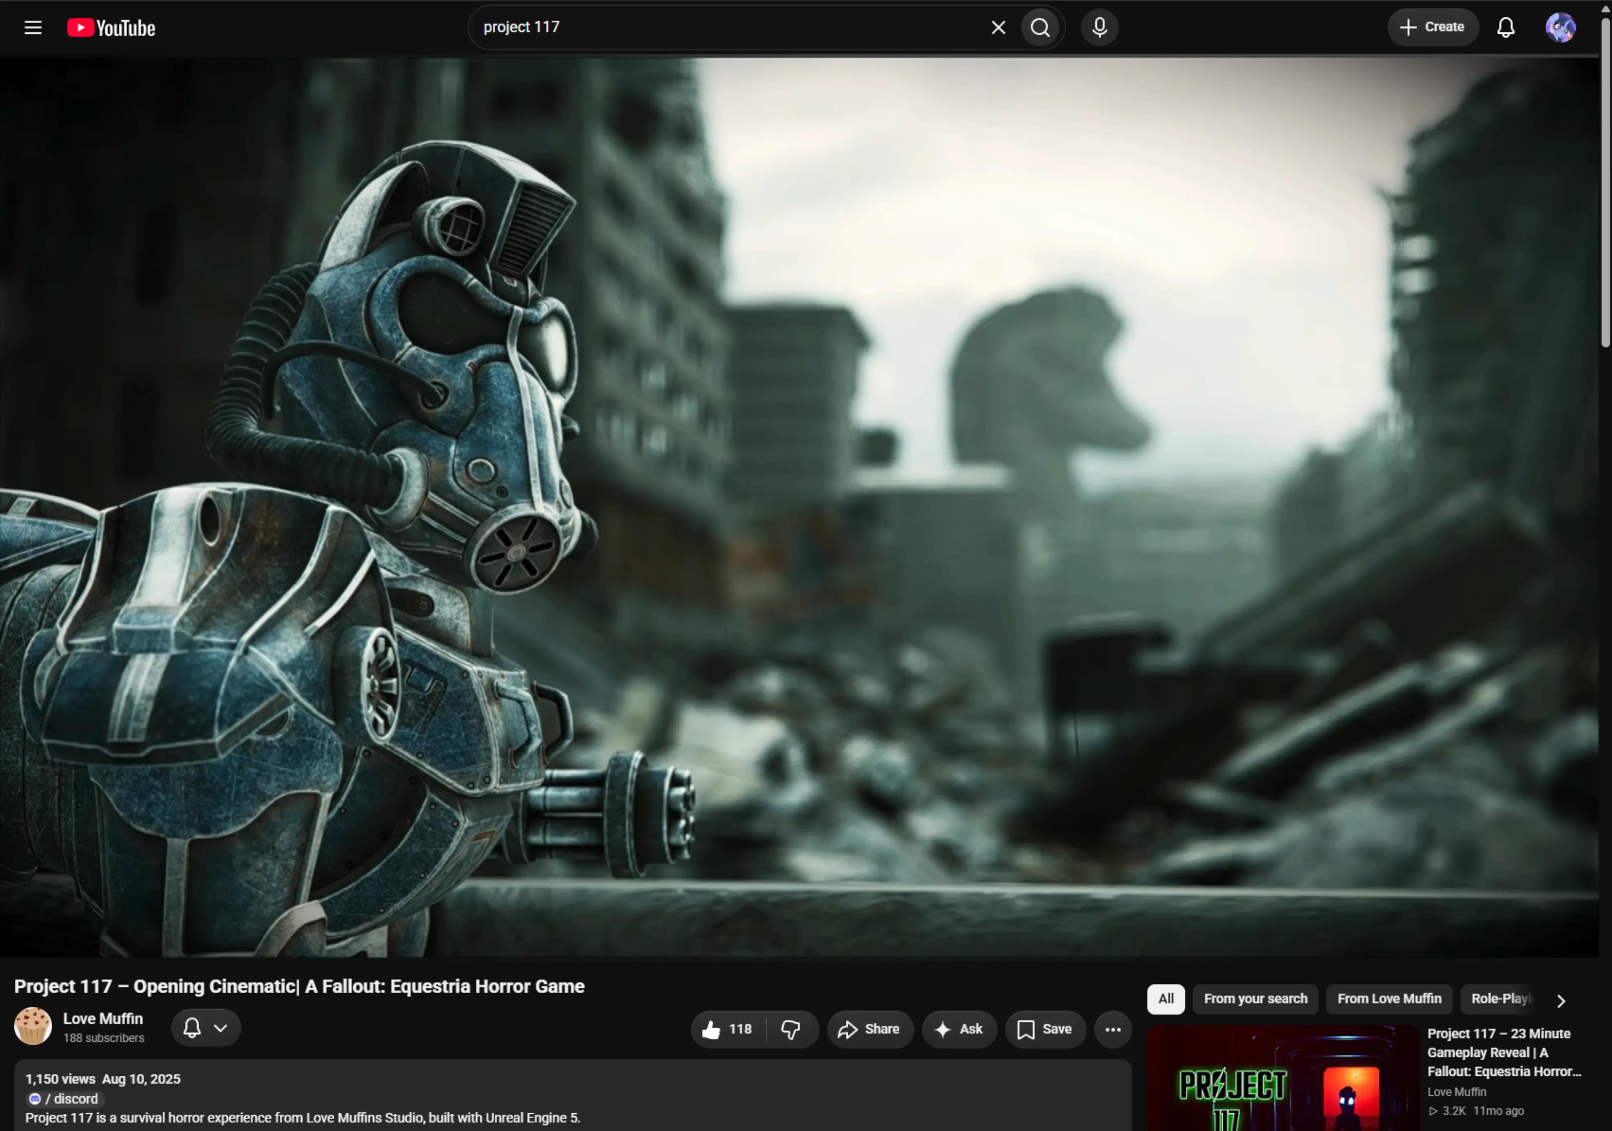Click the video title Project 117 – Opening Cinematic
The width and height of the screenshot is (1612, 1131).
click(x=299, y=987)
